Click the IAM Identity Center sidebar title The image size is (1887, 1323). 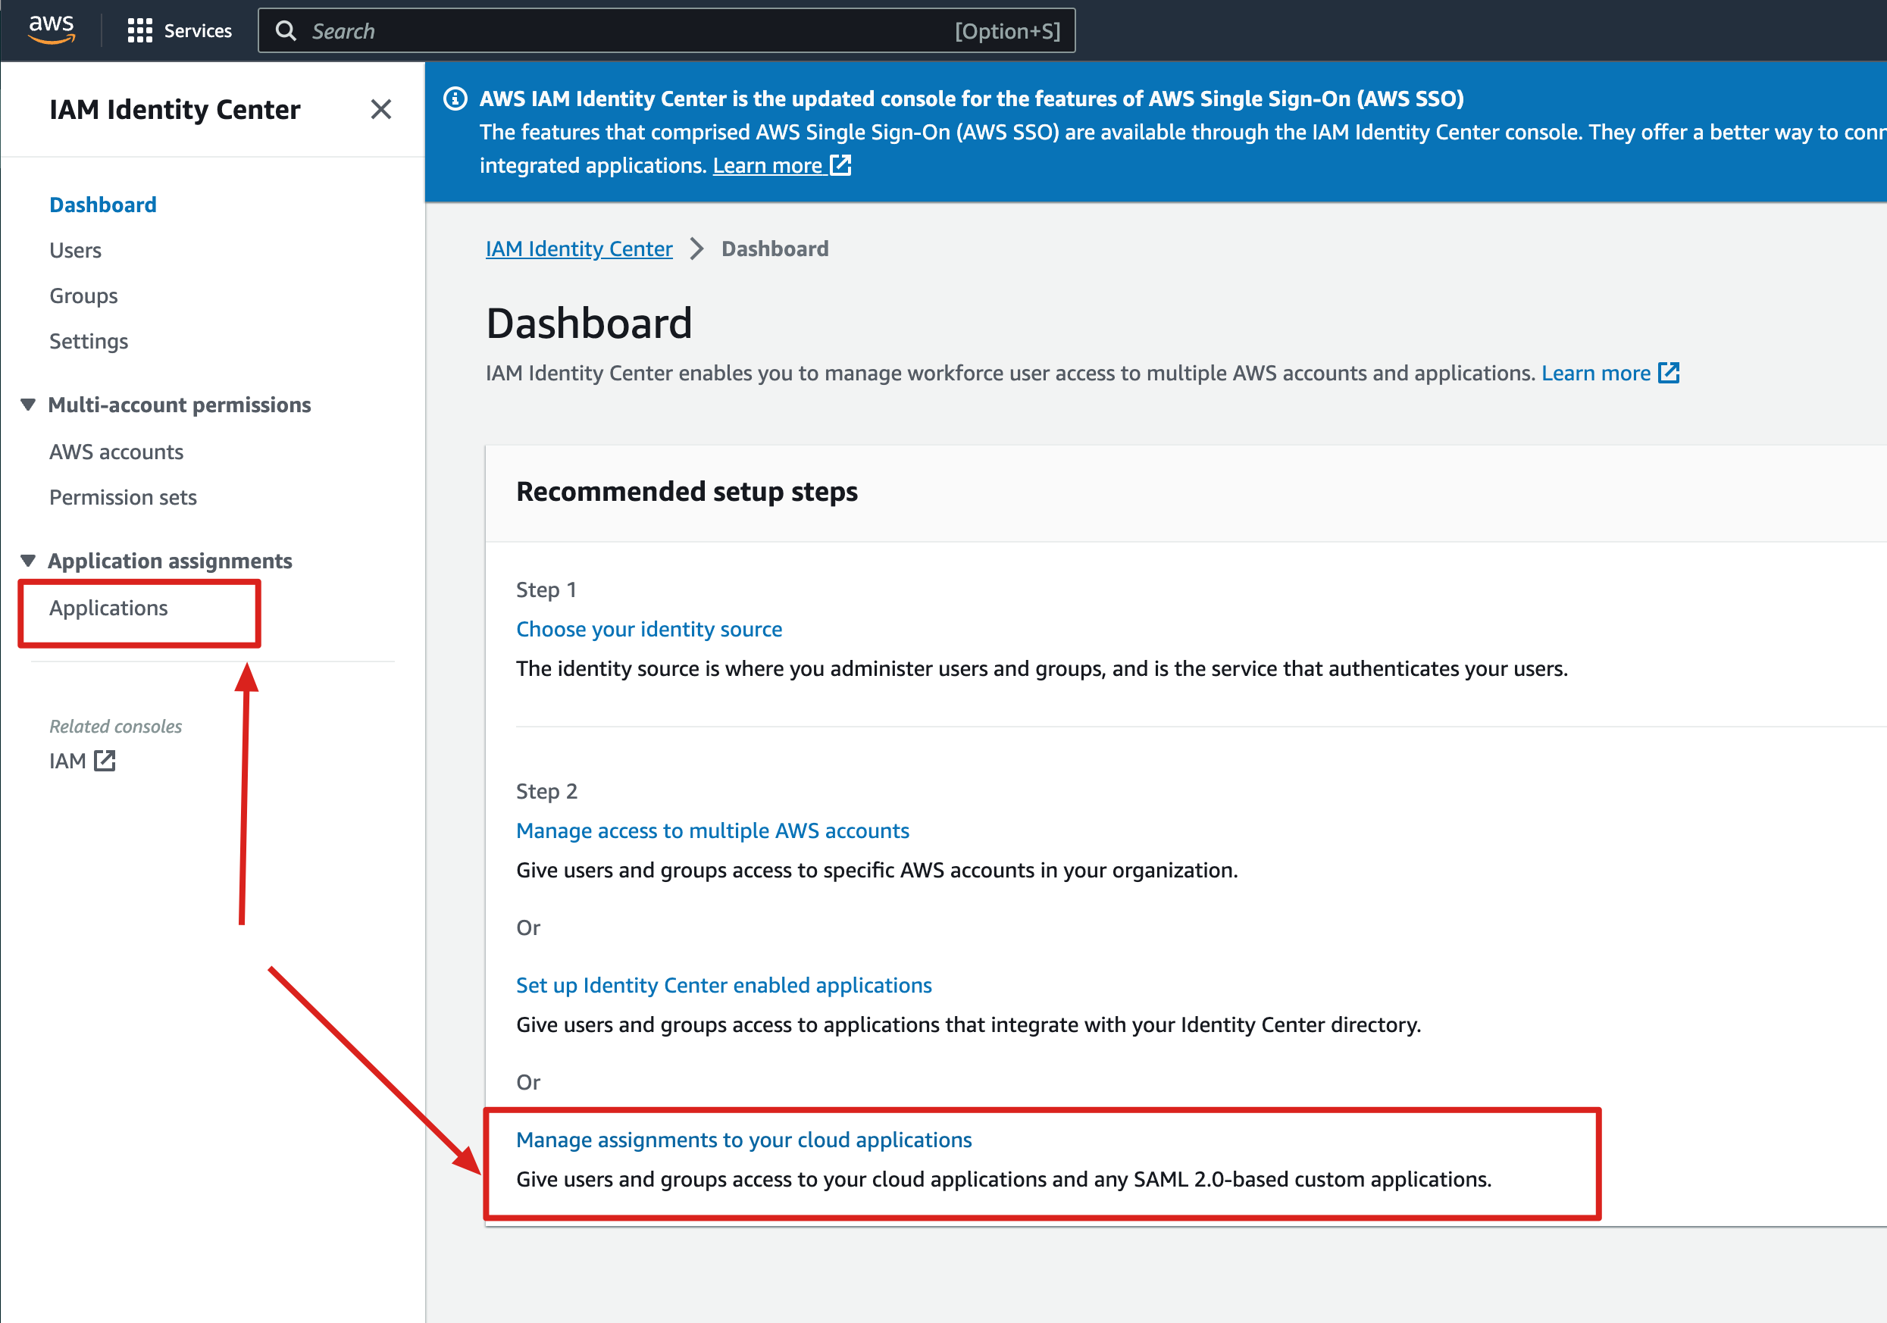174,109
